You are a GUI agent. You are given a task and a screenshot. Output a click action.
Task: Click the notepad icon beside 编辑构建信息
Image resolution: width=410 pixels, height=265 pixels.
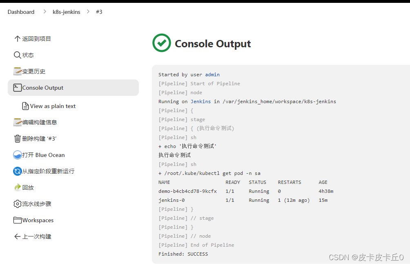18,122
